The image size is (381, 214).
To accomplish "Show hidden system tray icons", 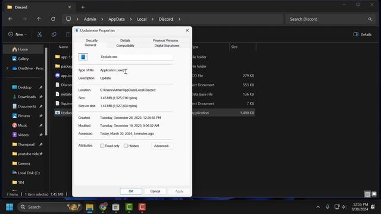I will [318, 207].
